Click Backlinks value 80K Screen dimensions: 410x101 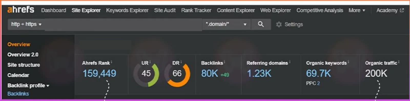(209, 74)
